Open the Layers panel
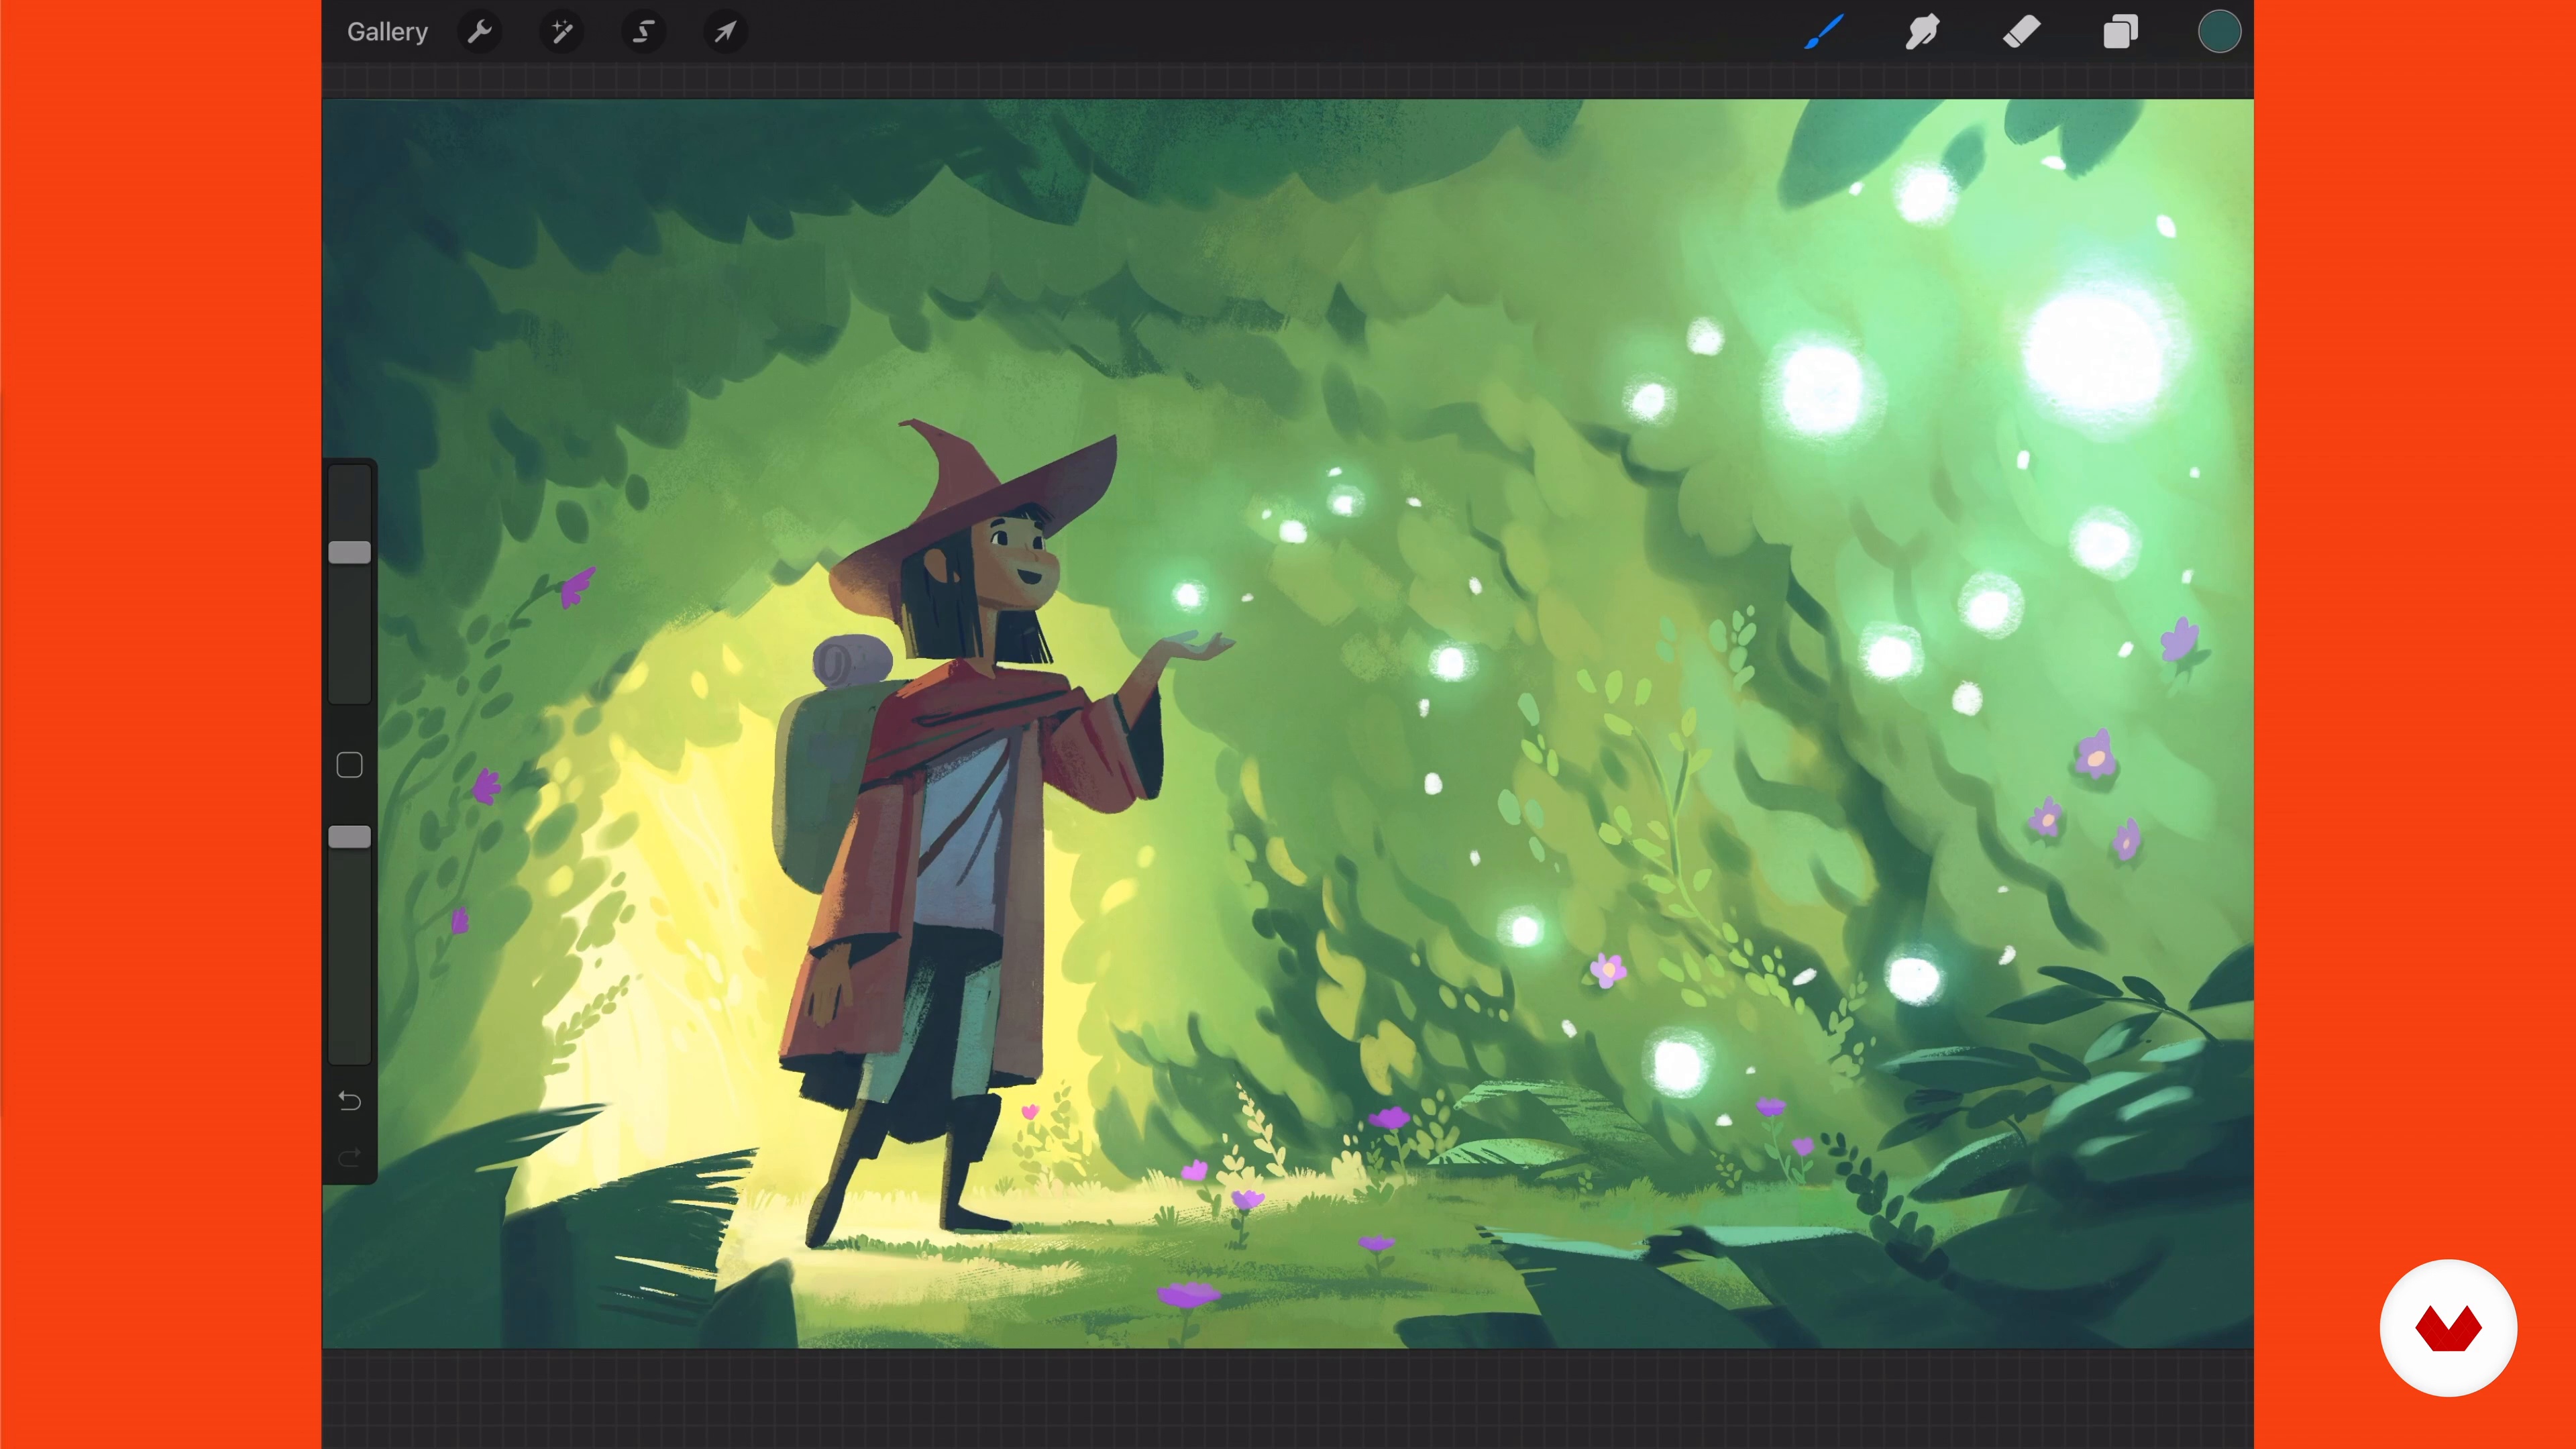The width and height of the screenshot is (2576, 1449). [2120, 32]
